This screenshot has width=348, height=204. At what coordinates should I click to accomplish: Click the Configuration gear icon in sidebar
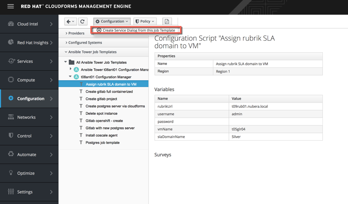pos(11,98)
